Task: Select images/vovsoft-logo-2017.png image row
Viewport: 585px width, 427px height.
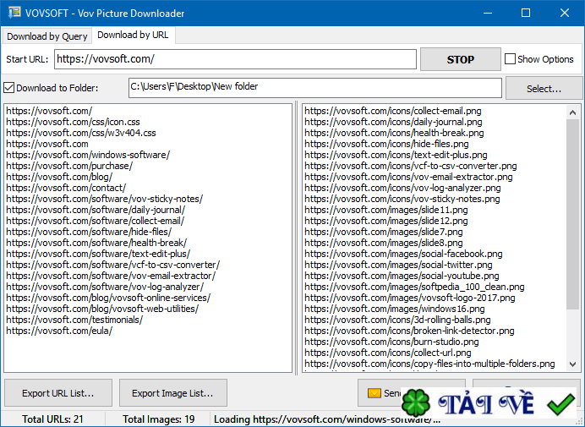Action: 410,298
